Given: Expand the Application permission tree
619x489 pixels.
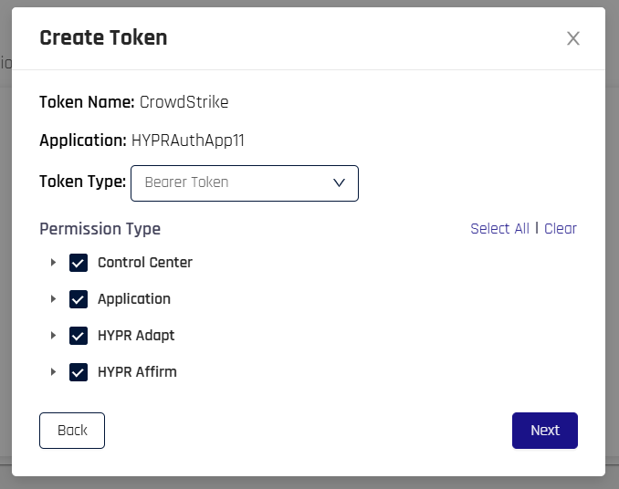Looking at the screenshot, I should click(53, 299).
